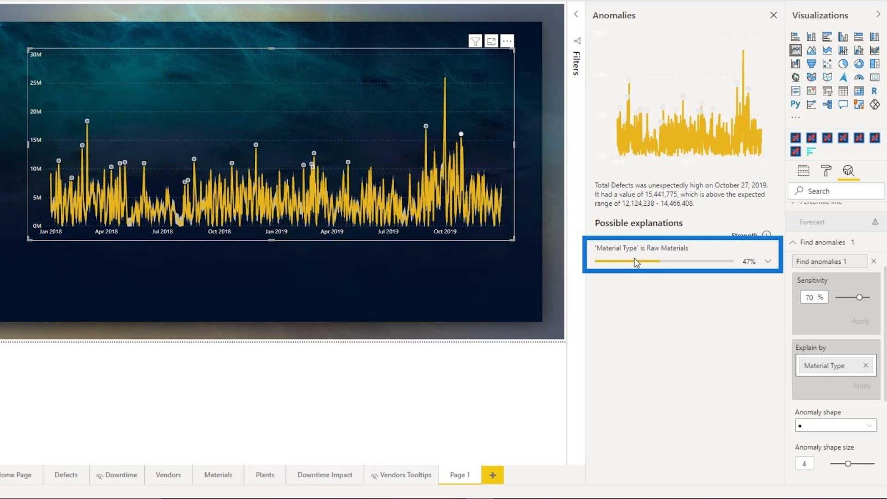The width and height of the screenshot is (887, 499).
Task: Show more visuals via ellipsis
Action: (796, 118)
